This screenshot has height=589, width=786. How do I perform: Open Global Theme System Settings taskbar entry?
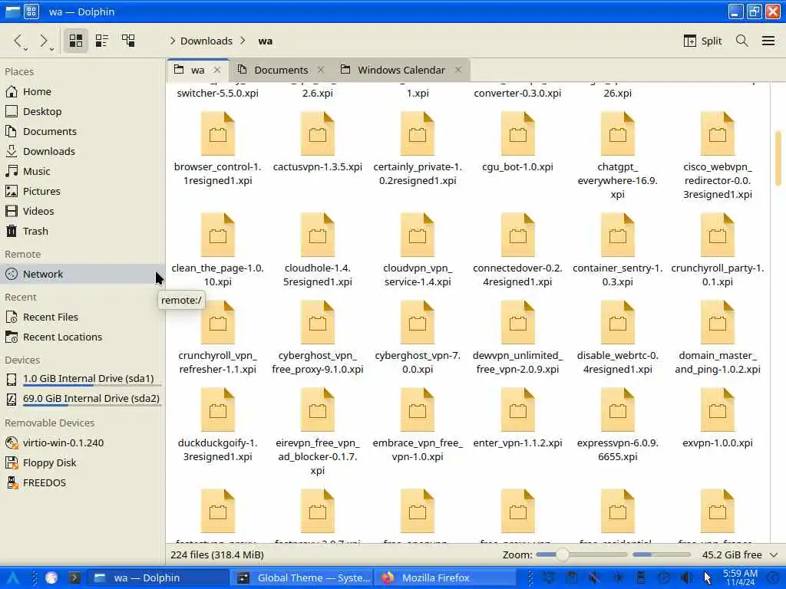pos(303,577)
